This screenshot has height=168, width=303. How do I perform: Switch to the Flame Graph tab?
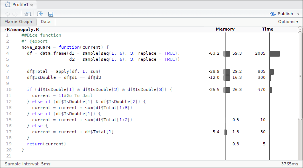(x=18, y=22)
